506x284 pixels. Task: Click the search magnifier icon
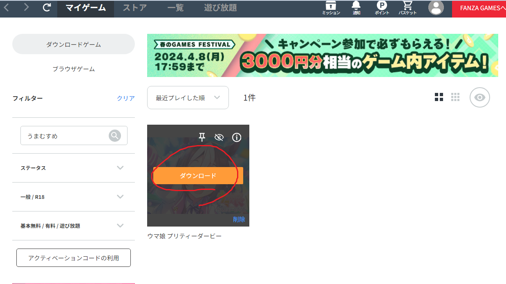click(x=115, y=136)
